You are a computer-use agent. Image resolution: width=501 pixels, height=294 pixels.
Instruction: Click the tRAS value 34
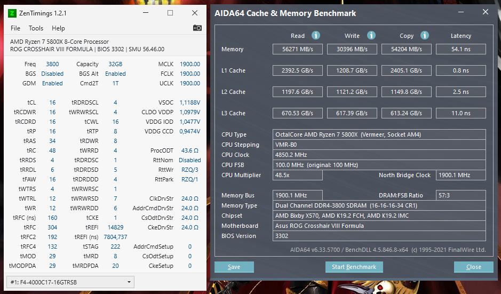click(x=52, y=141)
